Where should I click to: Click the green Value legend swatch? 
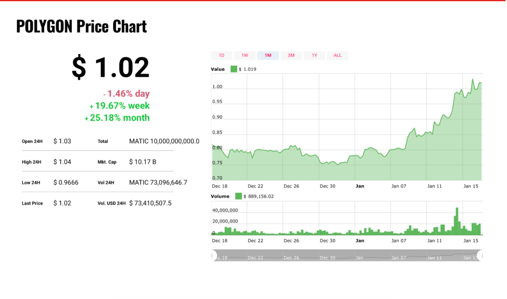pos(234,69)
